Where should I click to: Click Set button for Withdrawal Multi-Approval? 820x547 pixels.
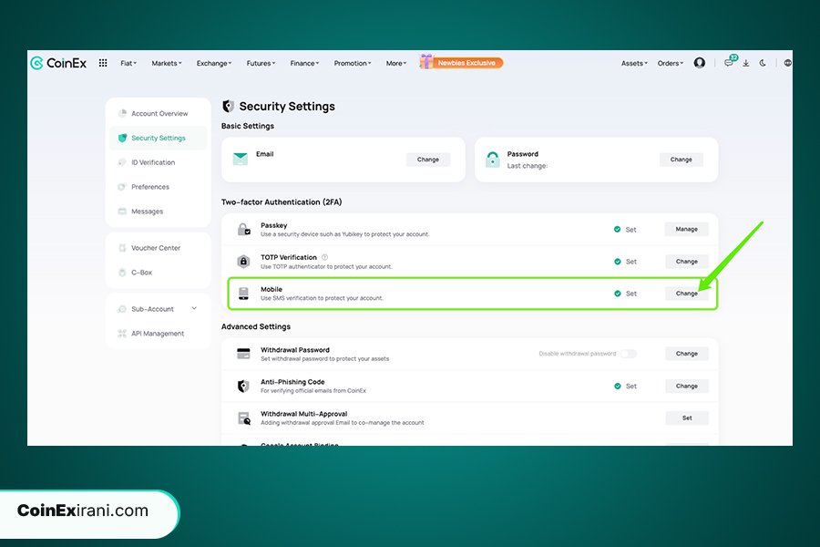coord(687,418)
